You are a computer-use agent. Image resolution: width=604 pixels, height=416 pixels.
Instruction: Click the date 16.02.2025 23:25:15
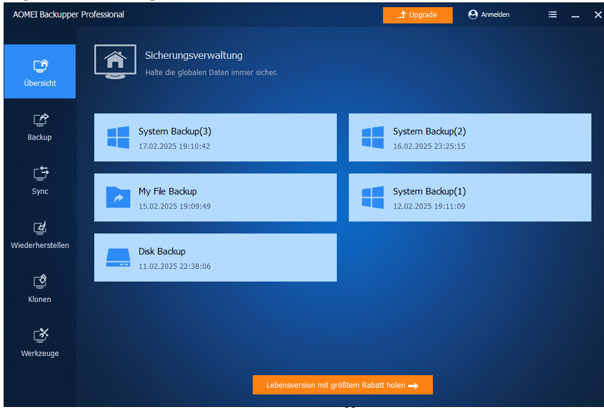429,146
